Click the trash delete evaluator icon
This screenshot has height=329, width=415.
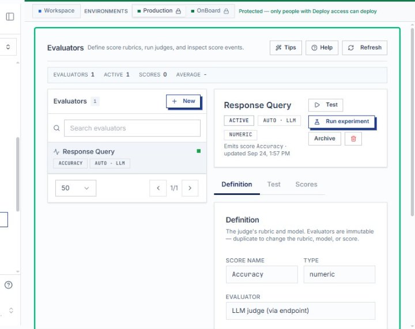pyautogui.click(x=353, y=139)
